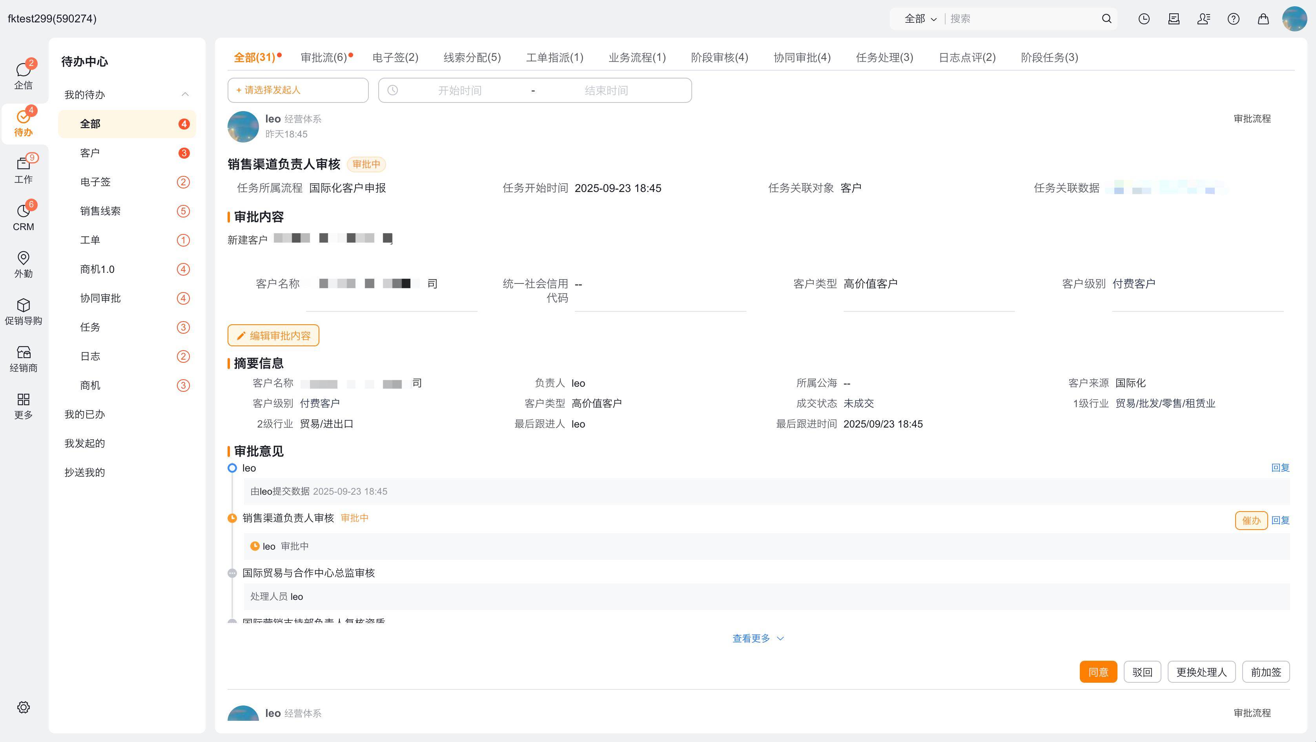Click the settings gear icon
Viewport: 1316px width, 742px height.
[x=23, y=707]
